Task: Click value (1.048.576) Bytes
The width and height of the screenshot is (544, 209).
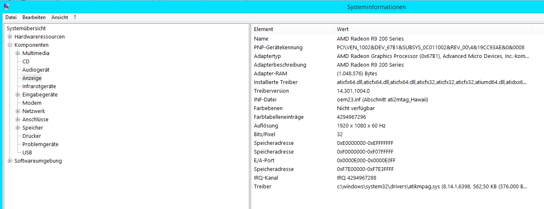Action: 357,74
